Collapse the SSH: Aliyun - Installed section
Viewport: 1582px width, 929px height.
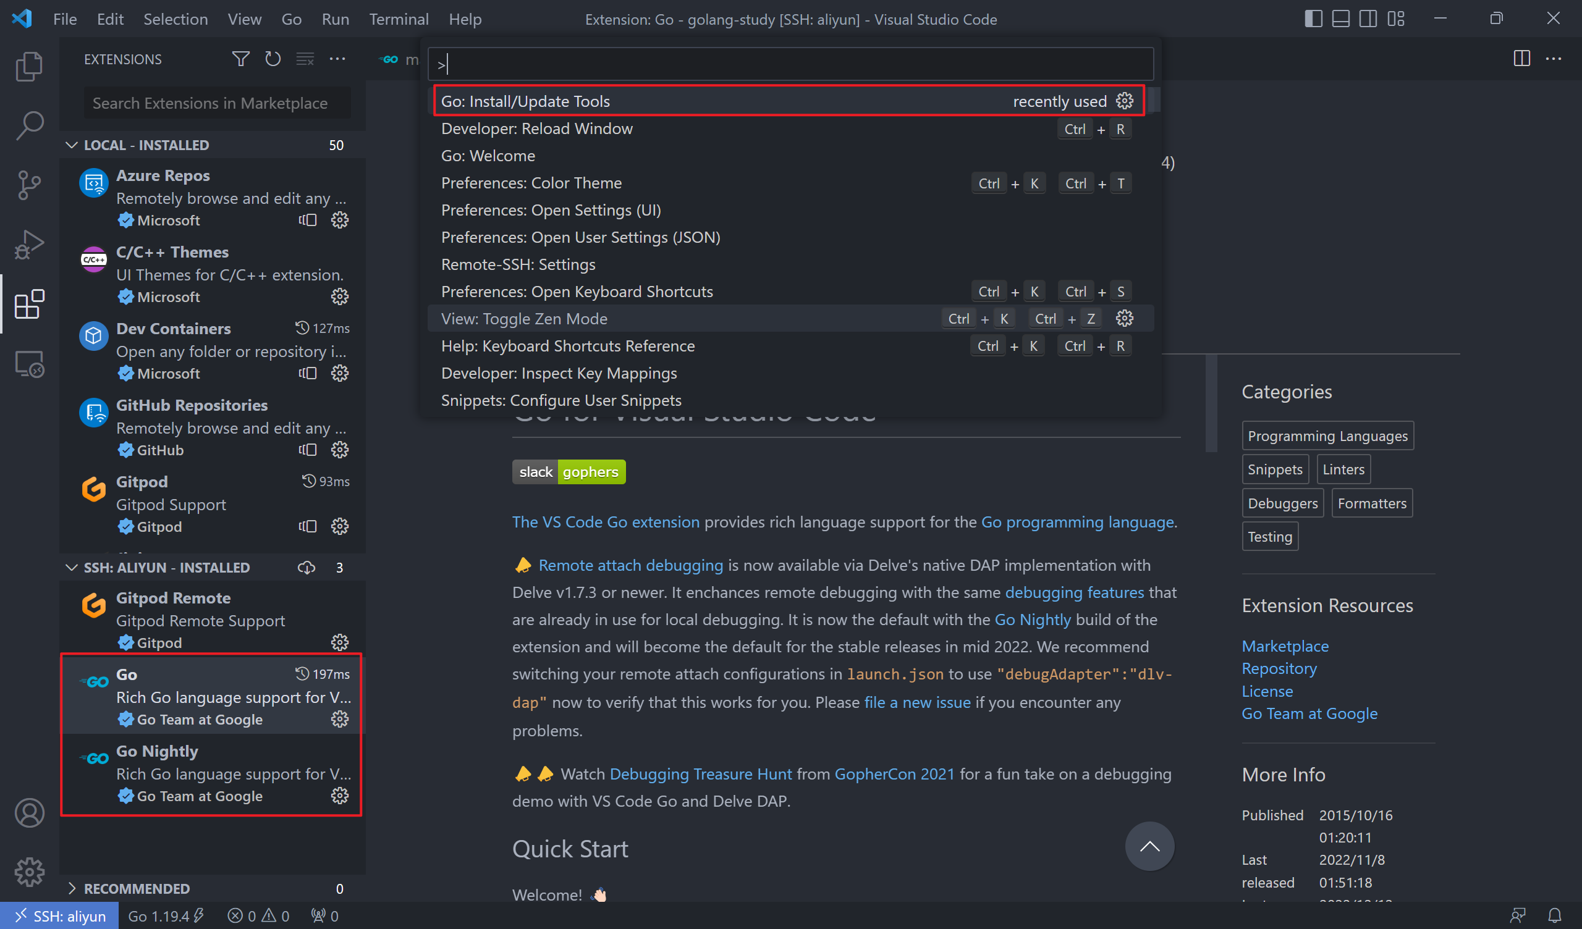pos(72,568)
